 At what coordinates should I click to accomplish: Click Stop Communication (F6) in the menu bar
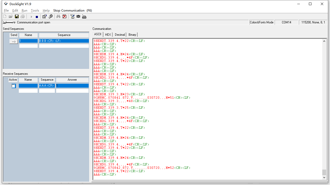pos(73,11)
